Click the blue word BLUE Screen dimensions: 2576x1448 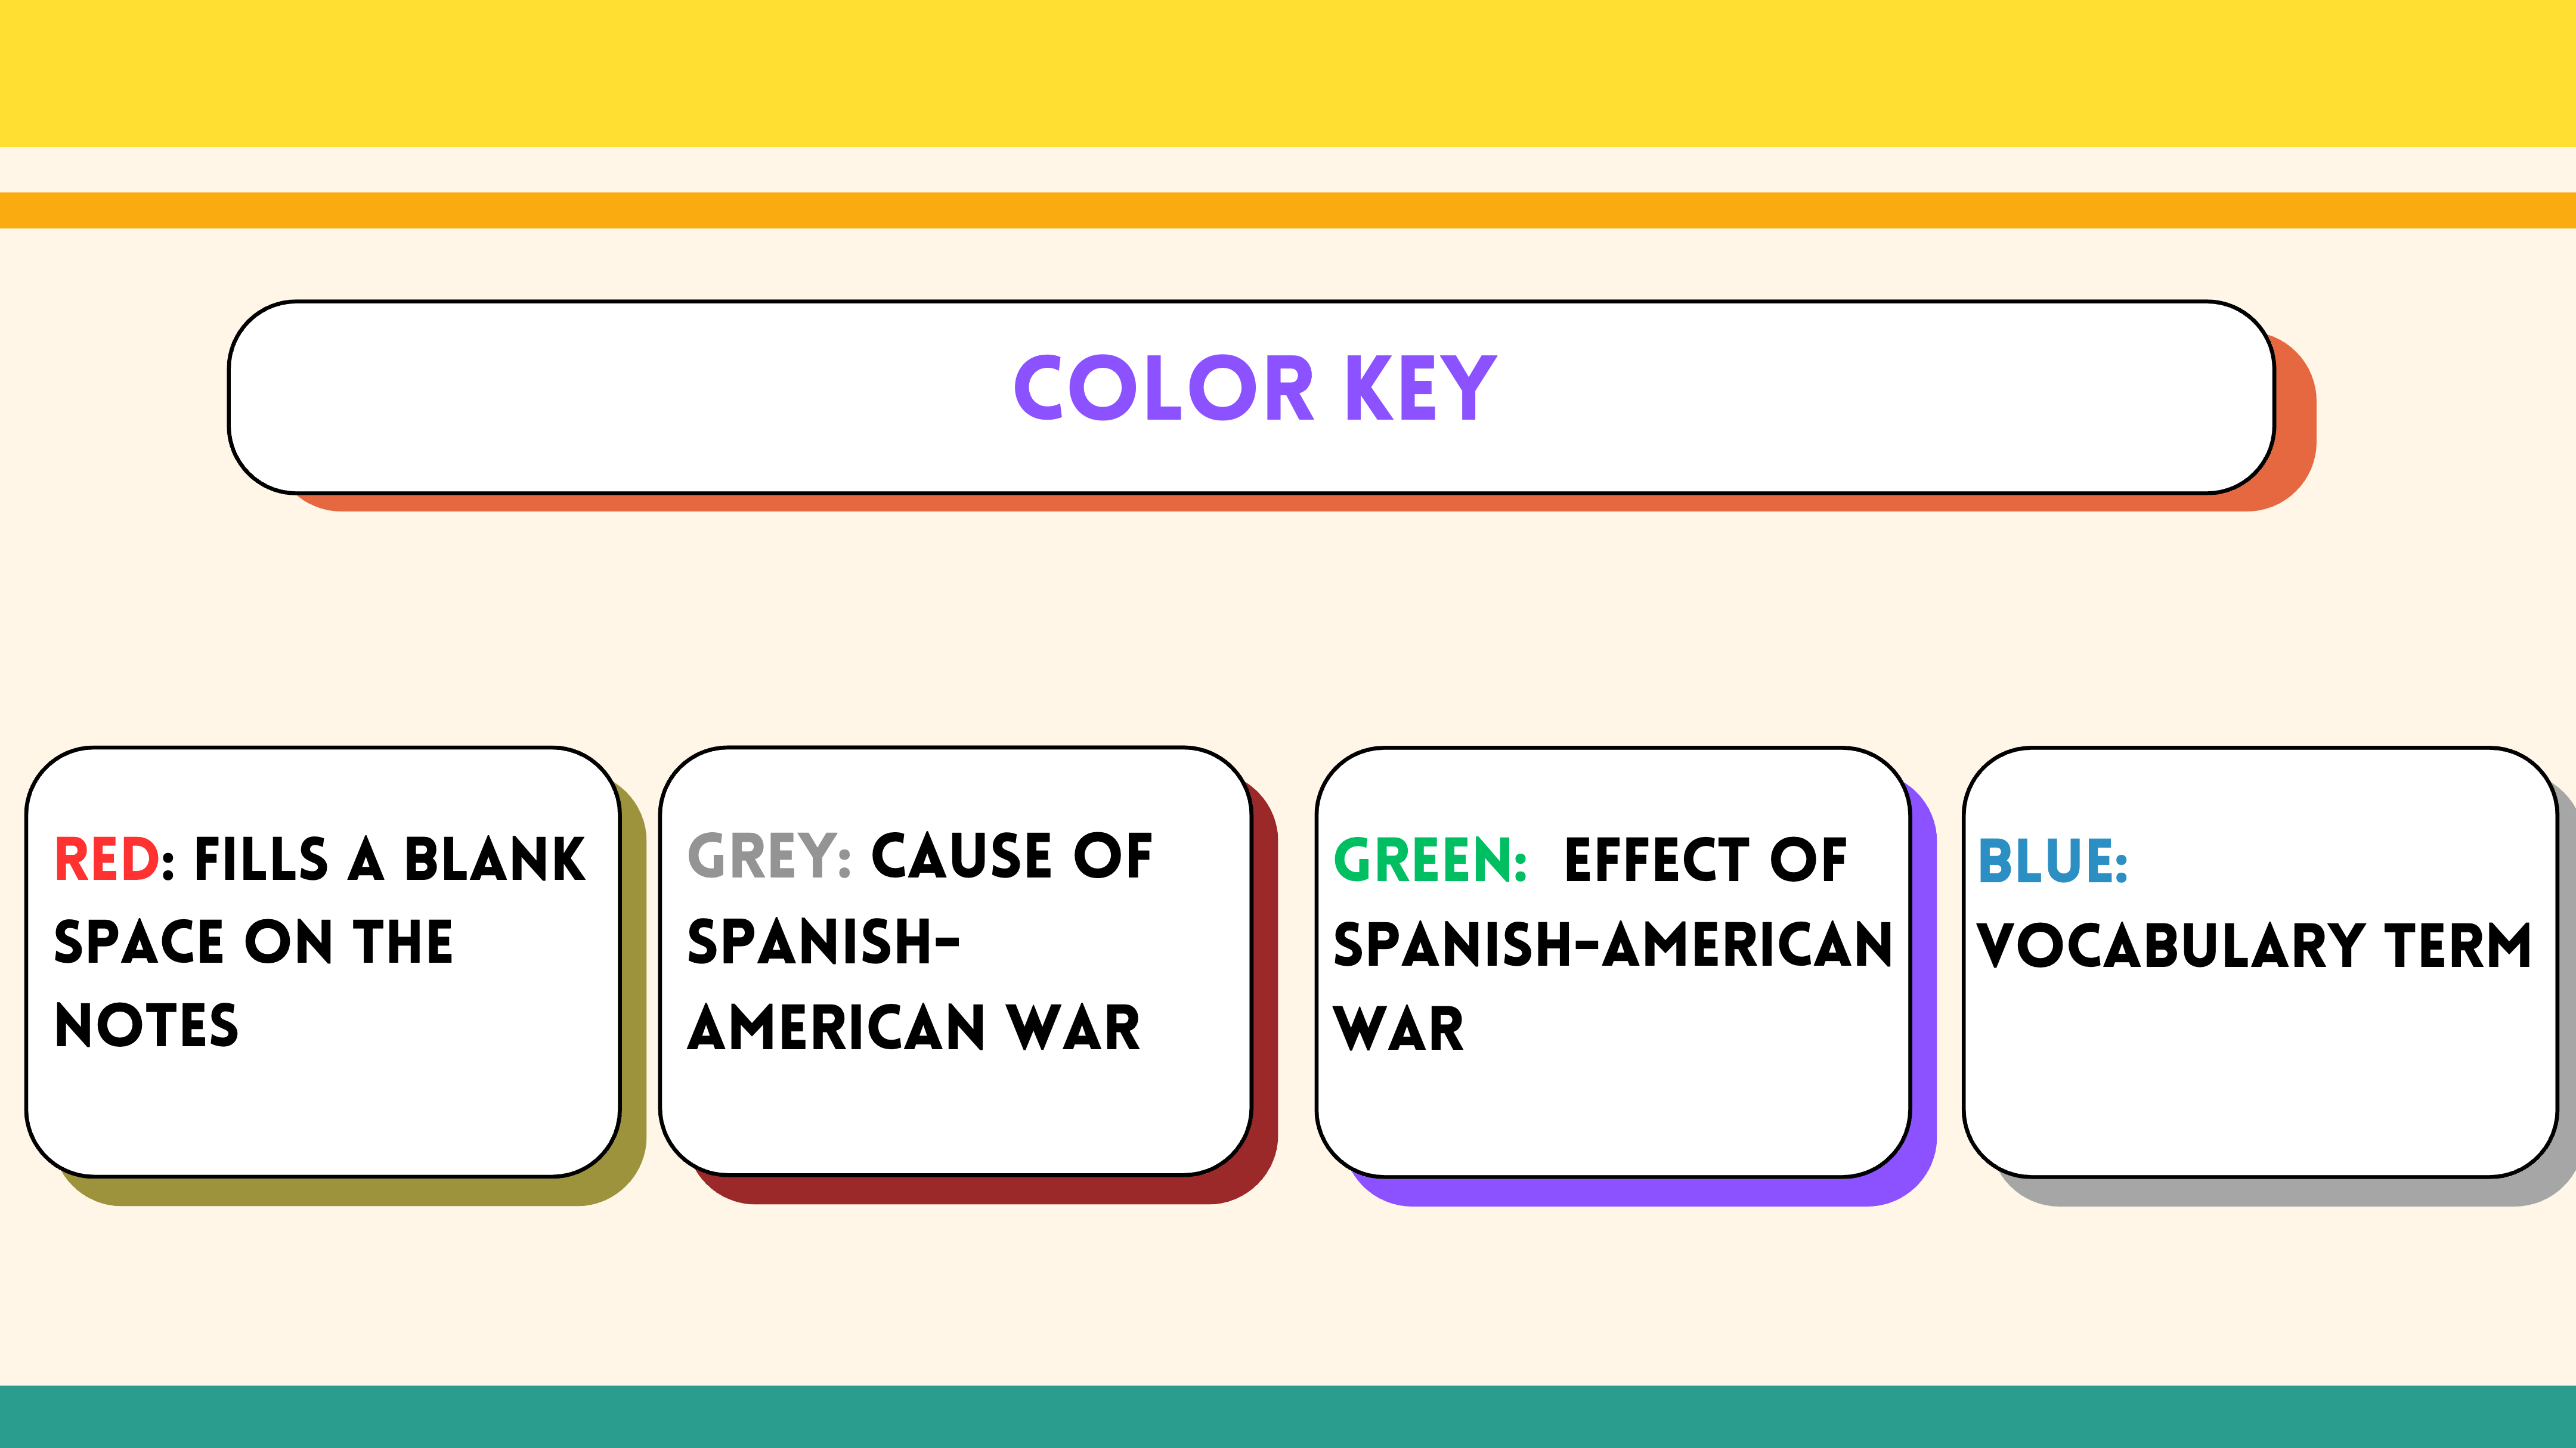(x=2052, y=861)
